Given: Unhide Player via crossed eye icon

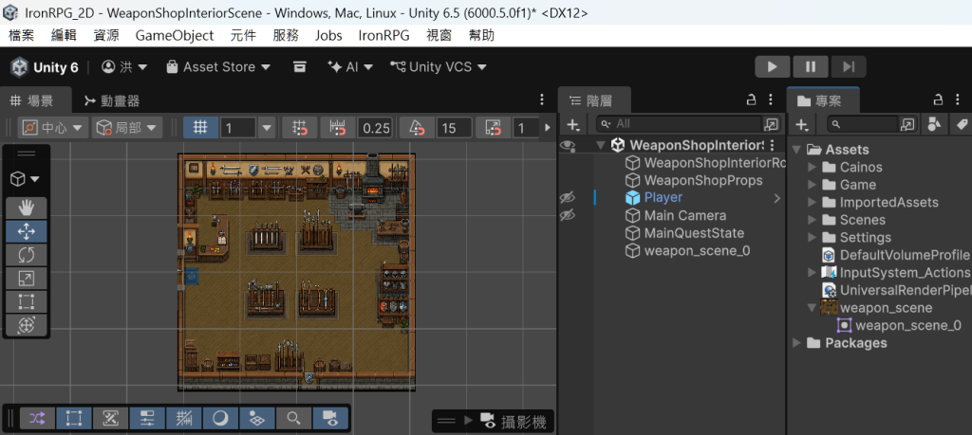Looking at the screenshot, I should [568, 197].
